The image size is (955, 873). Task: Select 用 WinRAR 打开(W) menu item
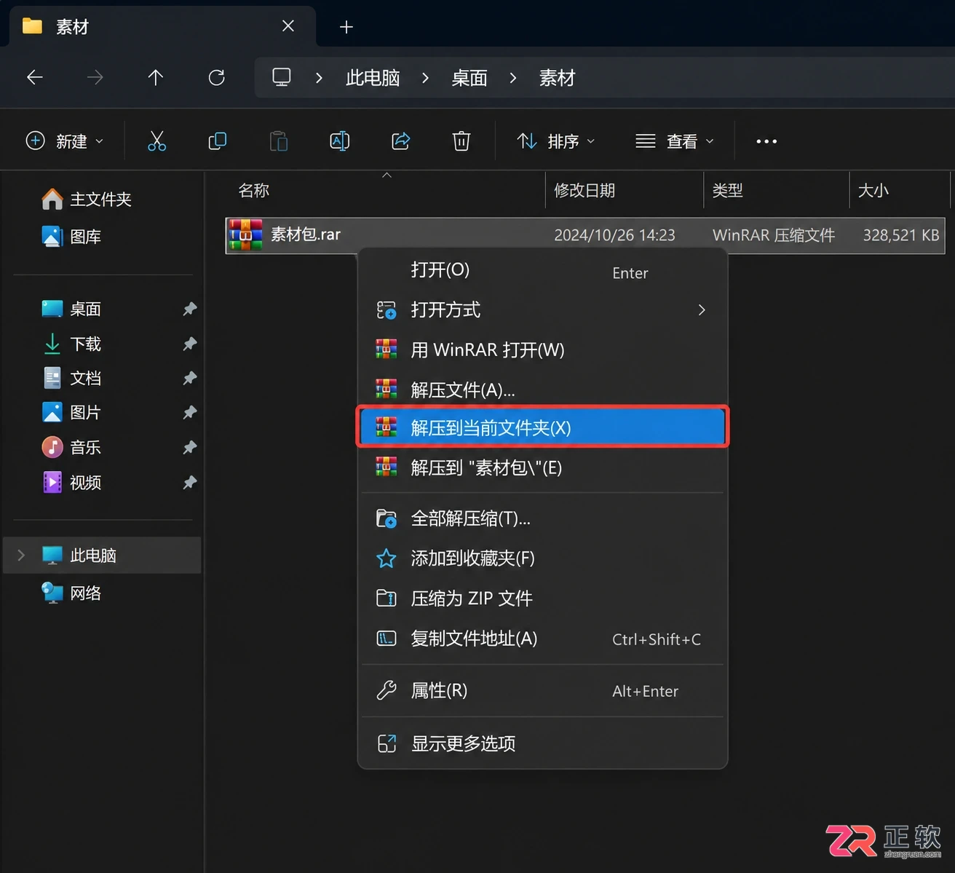(x=543, y=349)
